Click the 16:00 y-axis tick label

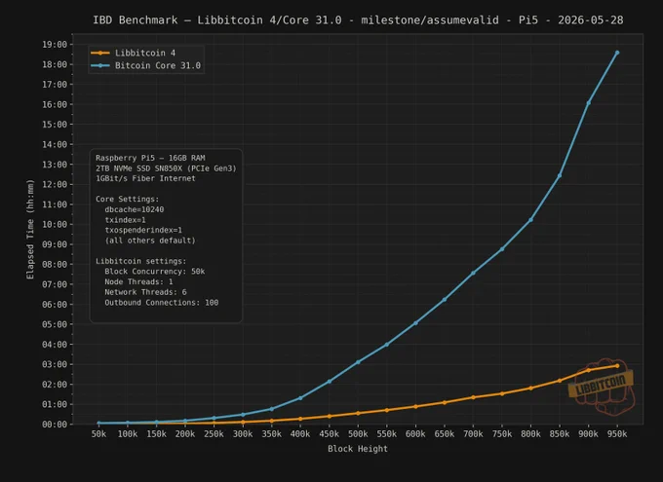55,104
